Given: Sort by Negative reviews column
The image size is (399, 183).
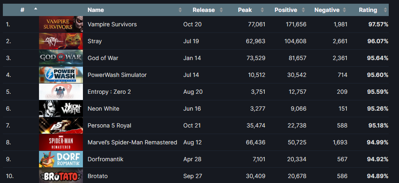Looking at the screenshot, I should tap(327, 10).
